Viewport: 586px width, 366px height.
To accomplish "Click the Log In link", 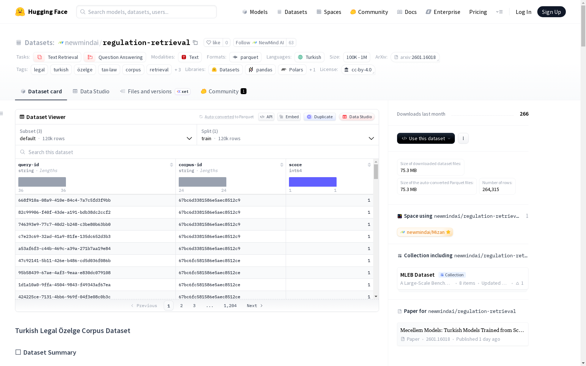I will [523, 12].
